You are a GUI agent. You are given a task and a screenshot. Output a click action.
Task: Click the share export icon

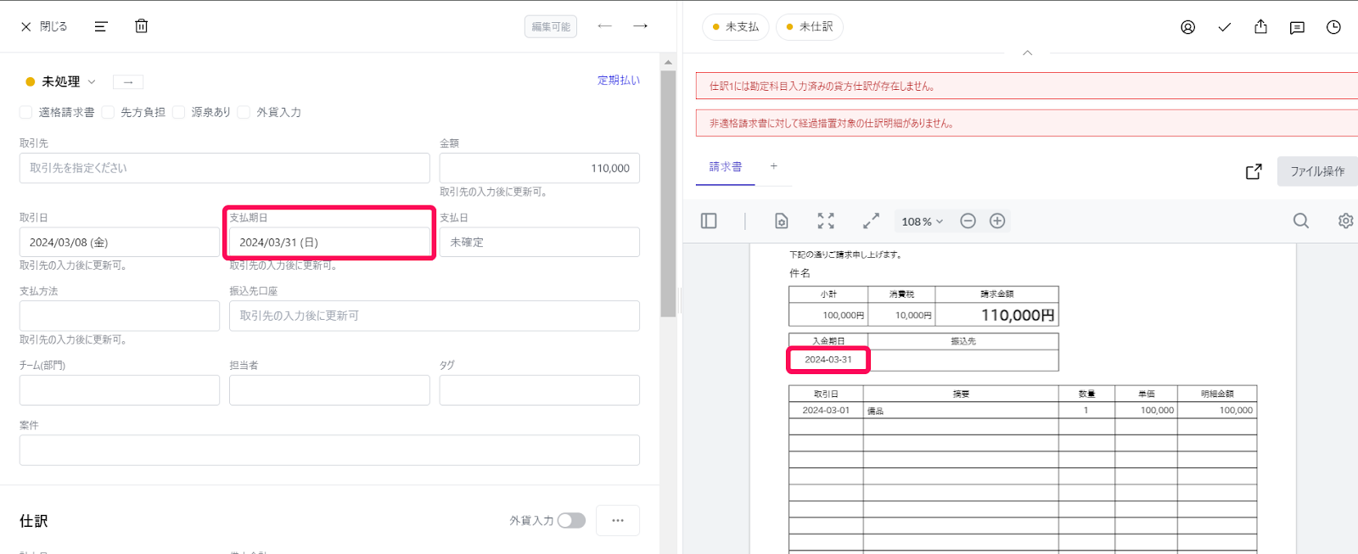tap(1261, 27)
